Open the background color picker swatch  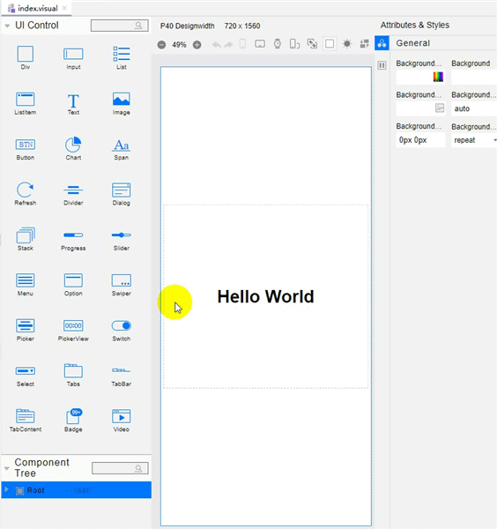(x=438, y=77)
